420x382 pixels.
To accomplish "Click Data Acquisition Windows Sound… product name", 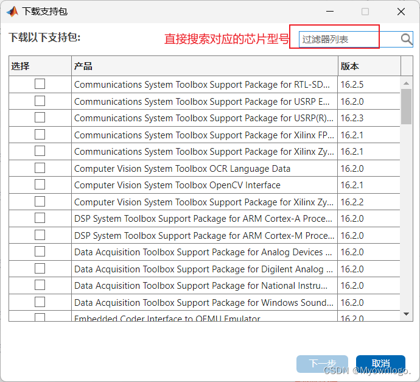I will click(204, 303).
